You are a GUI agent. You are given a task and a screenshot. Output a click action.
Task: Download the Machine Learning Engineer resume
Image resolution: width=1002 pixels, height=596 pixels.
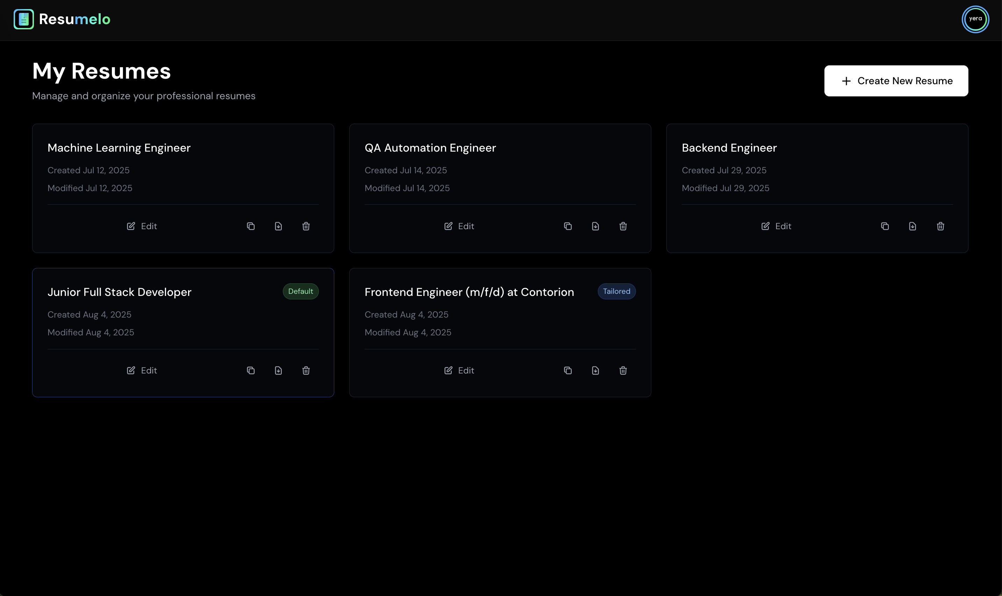[278, 226]
